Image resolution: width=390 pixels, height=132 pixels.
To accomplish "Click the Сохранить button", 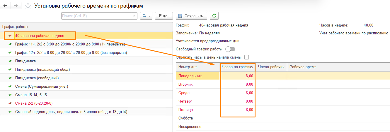I will (191, 16).
